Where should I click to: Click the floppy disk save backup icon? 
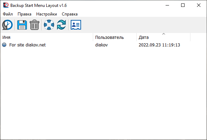point(22,25)
